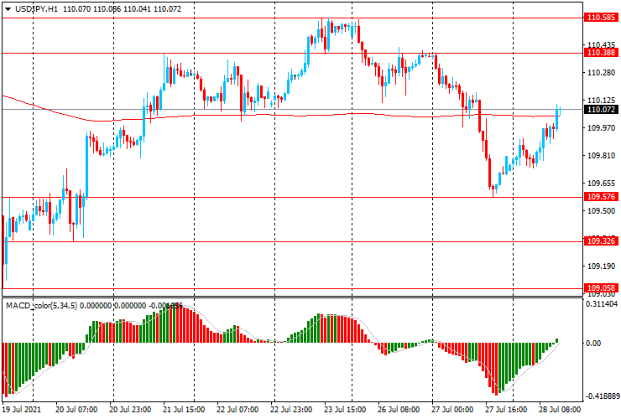Click the 110.585 resistance level label
This screenshot has width=621, height=419.
(601, 18)
